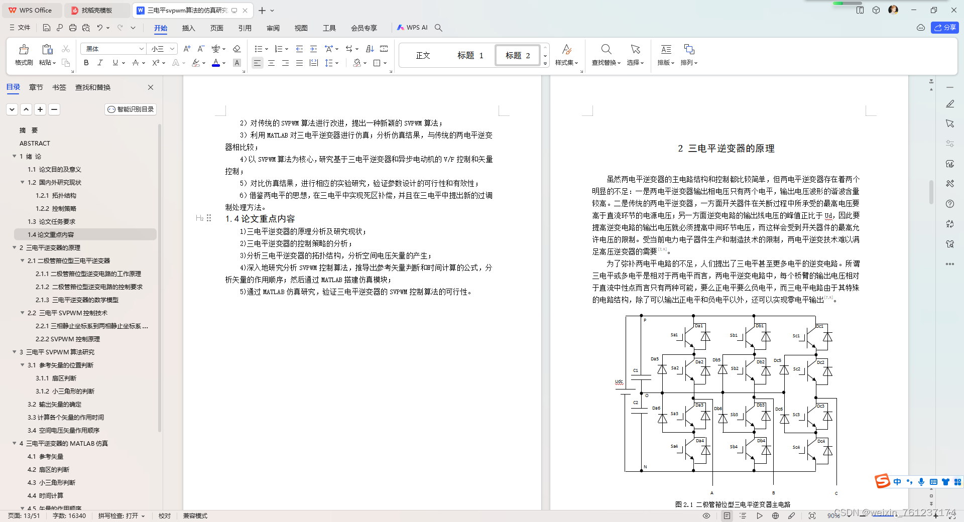The image size is (964, 522).
Task: Switch to the 插入 ribbon tab
Action: [188, 28]
